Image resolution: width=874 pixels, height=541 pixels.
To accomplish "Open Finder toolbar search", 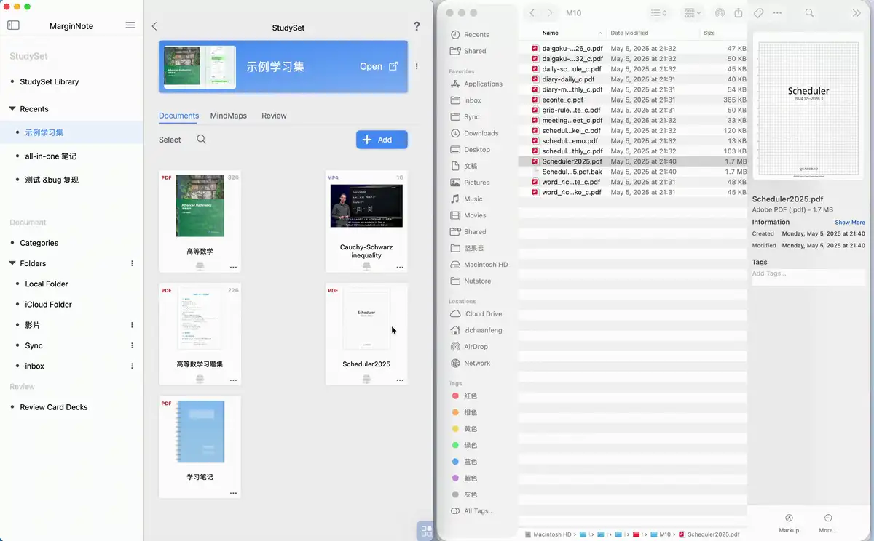I will (x=809, y=13).
